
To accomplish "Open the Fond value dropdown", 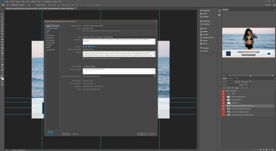I will pyautogui.click(x=249, y=88).
